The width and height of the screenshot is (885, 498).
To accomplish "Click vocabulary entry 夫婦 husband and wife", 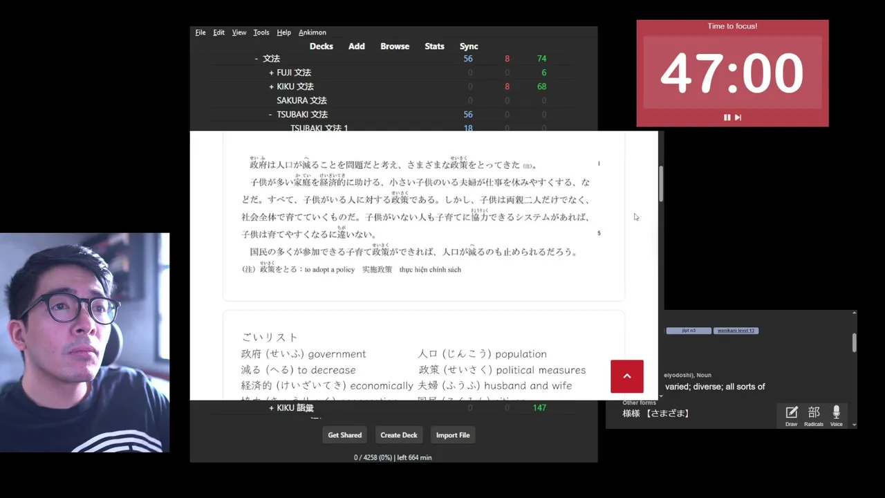I will [x=494, y=386].
